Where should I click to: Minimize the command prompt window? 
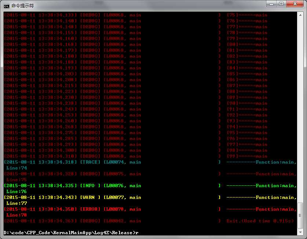coord(271,4)
